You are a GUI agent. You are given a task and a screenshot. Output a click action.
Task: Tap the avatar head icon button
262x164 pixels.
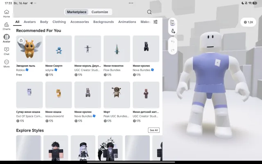[173, 23]
